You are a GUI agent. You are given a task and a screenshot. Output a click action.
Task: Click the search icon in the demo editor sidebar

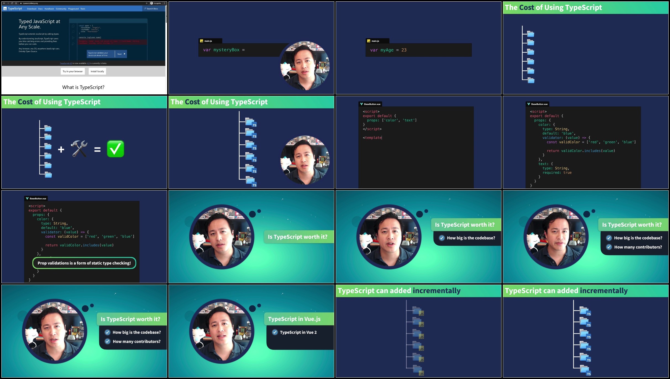tap(73, 32)
